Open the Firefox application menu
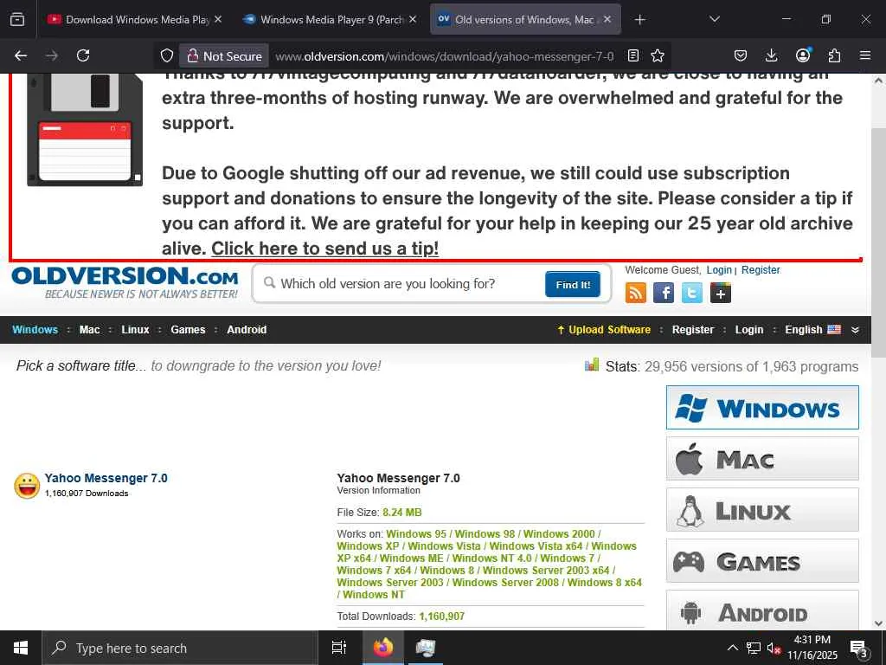The height and width of the screenshot is (665, 886). point(865,55)
